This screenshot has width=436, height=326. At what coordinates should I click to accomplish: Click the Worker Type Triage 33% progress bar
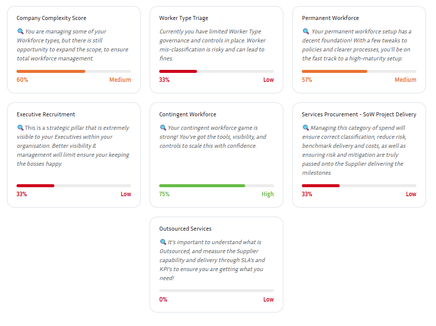point(216,71)
